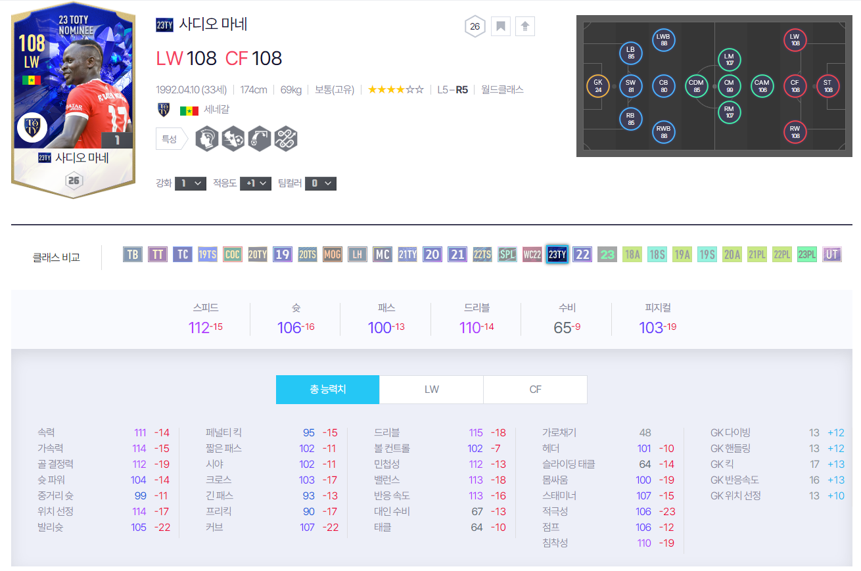Viewport: 861px width, 571px height.
Task: Click the winding dribble path trait icon
Action: [x=286, y=139]
